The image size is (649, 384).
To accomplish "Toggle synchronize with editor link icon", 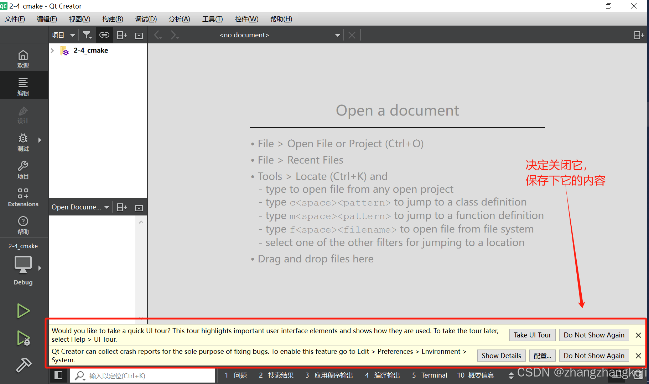I will tap(104, 35).
